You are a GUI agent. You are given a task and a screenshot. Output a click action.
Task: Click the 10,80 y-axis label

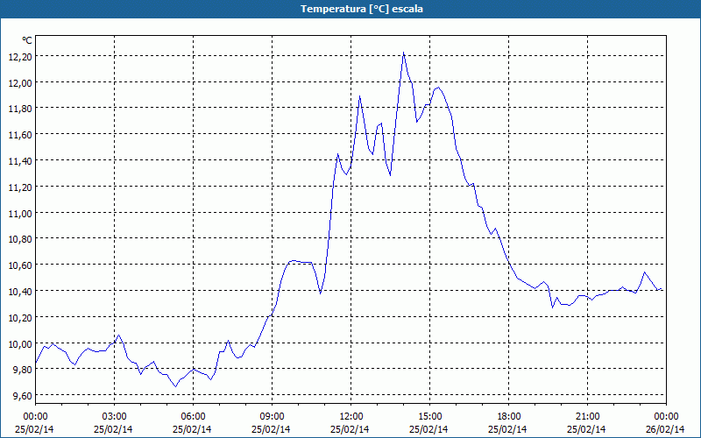point(20,239)
